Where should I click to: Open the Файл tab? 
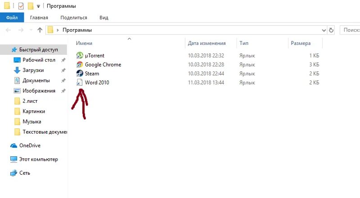(12, 18)
